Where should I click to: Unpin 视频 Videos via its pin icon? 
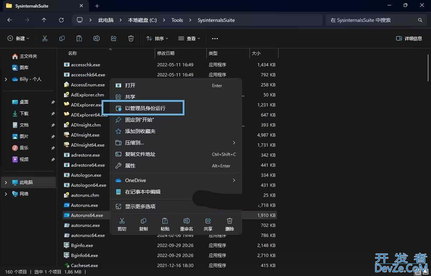(x=53, y=160)
